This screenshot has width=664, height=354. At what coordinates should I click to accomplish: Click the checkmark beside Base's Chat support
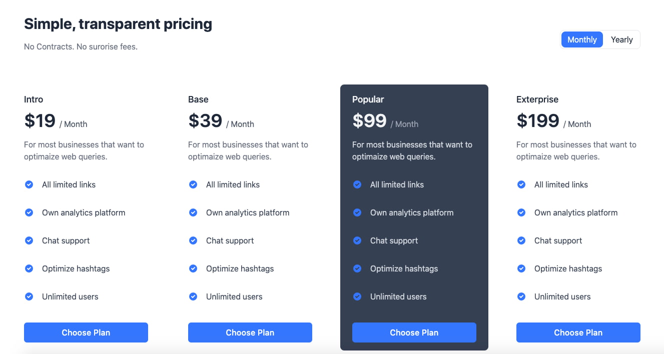coord(193,240)
